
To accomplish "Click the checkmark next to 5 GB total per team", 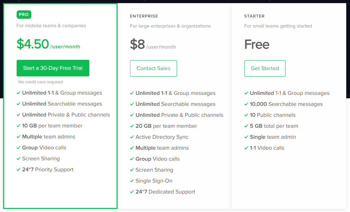I will coord(246,126).
